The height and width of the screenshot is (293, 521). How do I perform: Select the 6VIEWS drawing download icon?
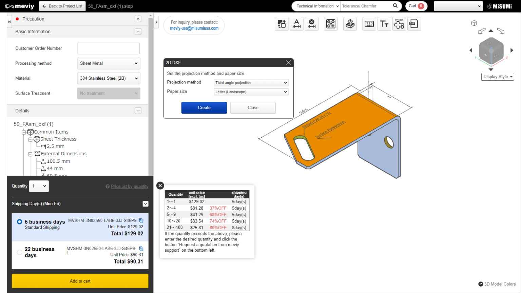point(399,24)
